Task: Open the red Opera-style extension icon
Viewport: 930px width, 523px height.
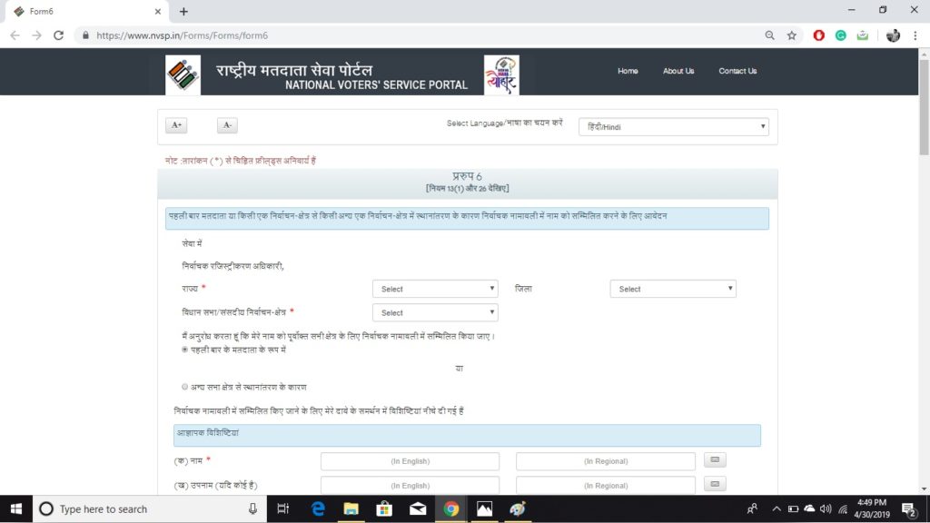Action: click(x=818, y=35)
